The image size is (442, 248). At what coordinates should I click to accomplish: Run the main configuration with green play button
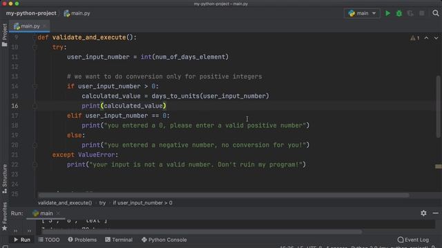tap(387, 13)
